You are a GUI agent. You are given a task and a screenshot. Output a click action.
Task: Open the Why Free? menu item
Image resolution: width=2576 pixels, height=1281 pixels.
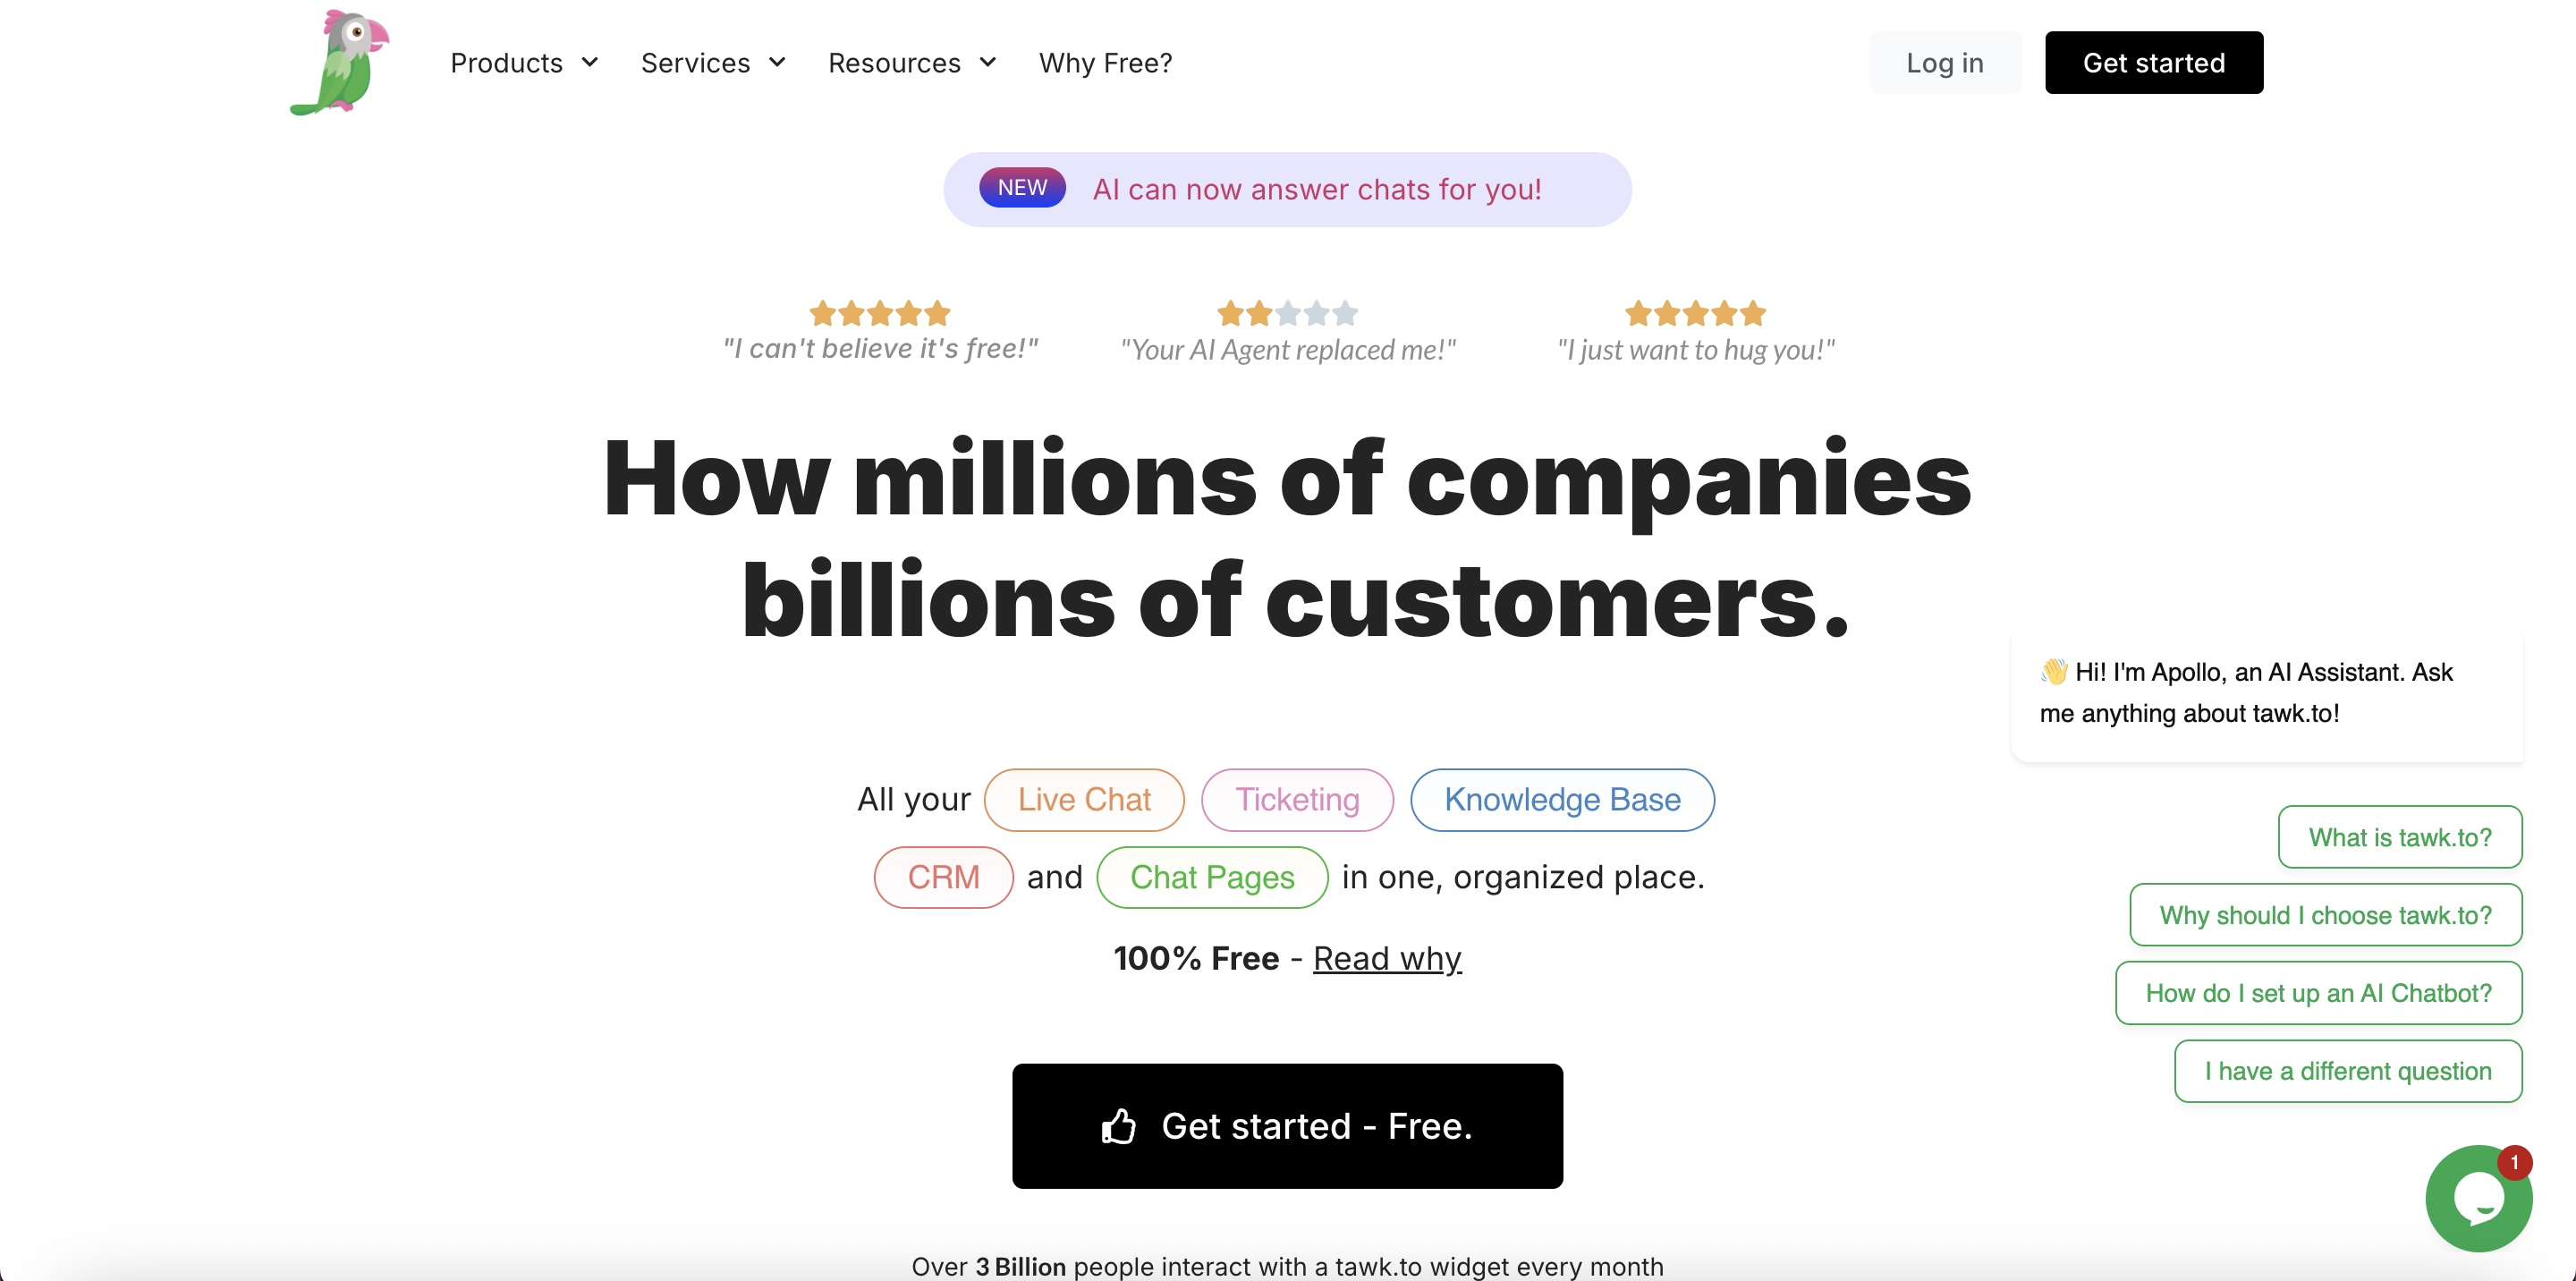(1105, 63)
